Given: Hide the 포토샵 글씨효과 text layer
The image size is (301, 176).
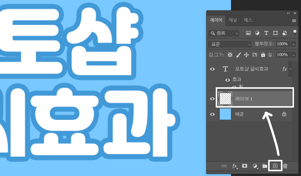Looking at the screenshot, I should point(212,69).
